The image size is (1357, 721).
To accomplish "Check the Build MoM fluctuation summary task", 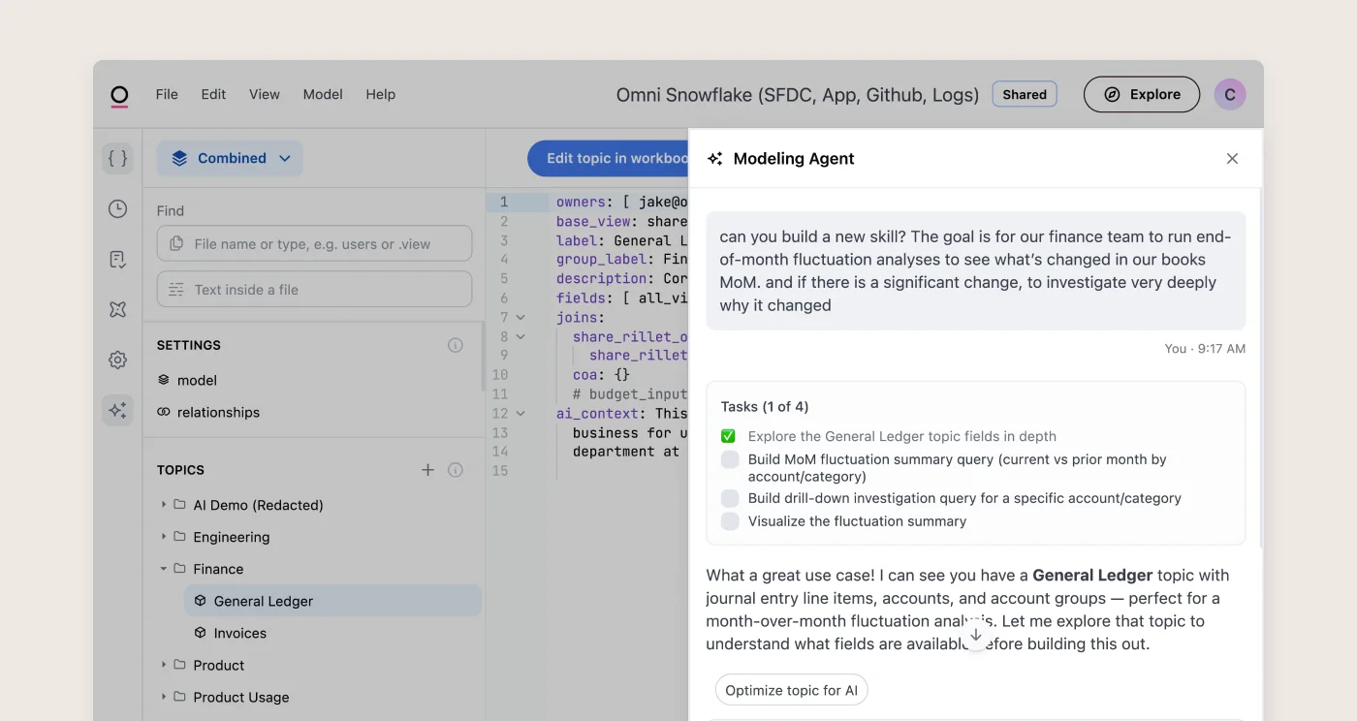I will coord(730,459).
